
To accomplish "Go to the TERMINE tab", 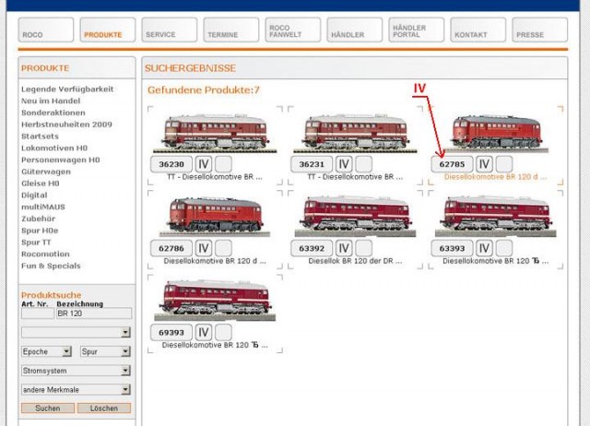I will [230, 30].
